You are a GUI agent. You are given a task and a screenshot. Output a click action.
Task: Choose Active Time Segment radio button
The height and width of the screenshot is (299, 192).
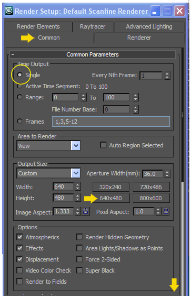pos(19,86)
